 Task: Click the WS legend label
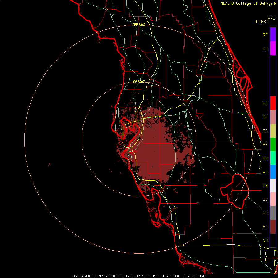(265, 172)
